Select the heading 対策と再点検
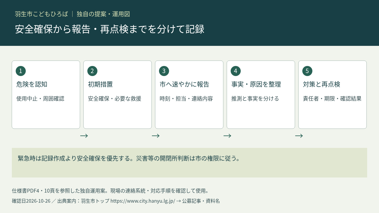379x213 pixels. coord(322,84)
